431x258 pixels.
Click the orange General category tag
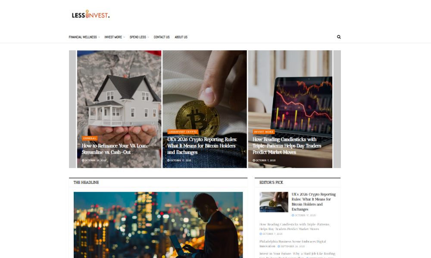[x=90, y=138]
